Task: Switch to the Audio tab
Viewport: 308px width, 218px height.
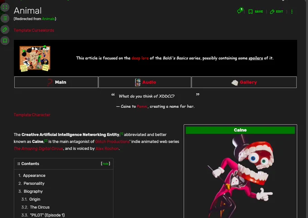Action: pos(145,82)
